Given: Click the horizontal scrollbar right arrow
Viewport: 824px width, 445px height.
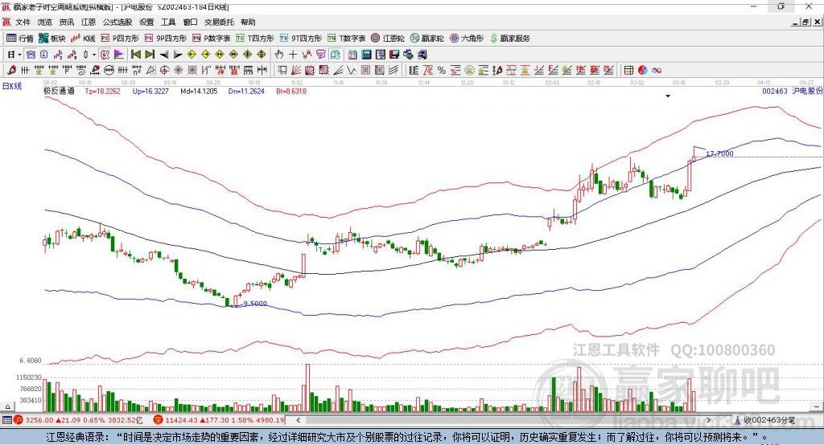Looking at the screenshot, I should 708,420.
